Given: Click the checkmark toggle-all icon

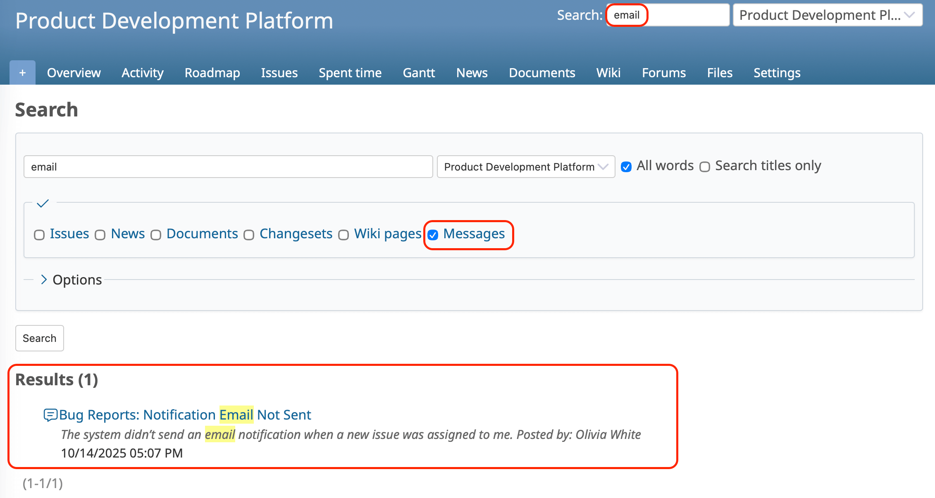Looking at the screenshot, I should (43, 203).
